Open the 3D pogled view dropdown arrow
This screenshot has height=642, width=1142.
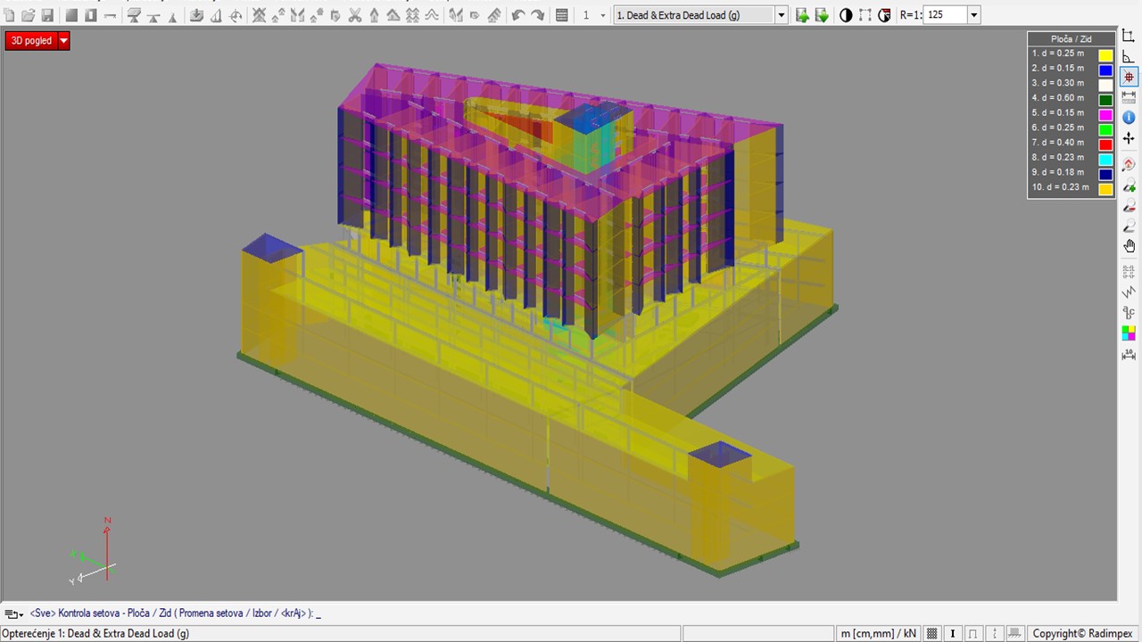pyautogui.click(x=63, y=41)
